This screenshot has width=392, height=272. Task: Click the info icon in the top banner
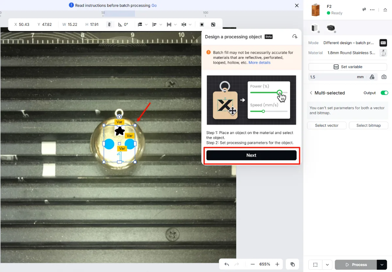pos(71,5)
